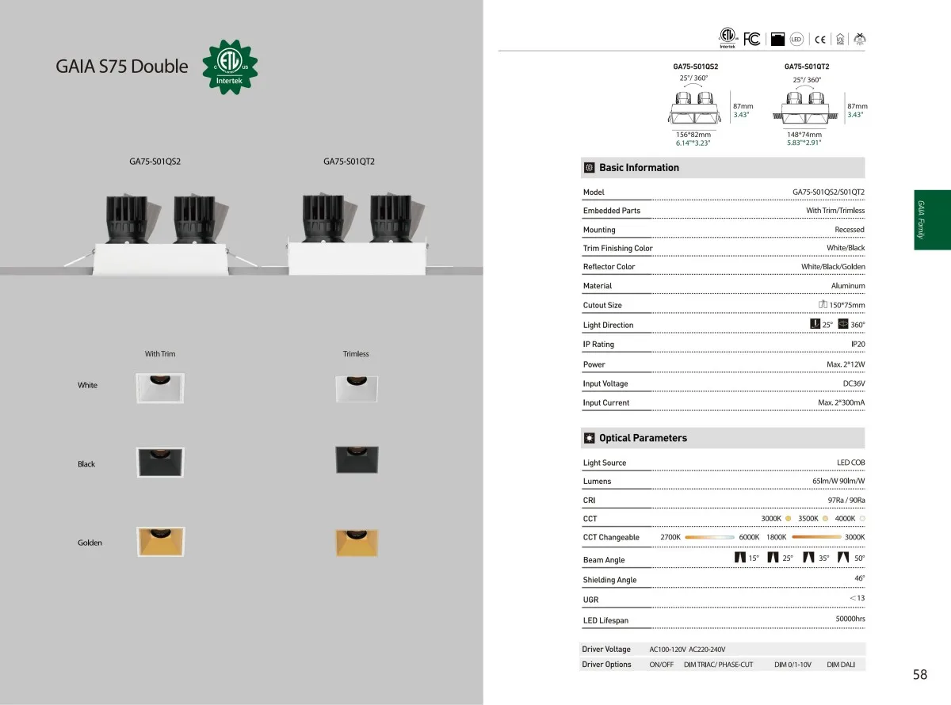Image resolution: width=951 pixels, height=705 pixels.
Task: Click the Trimless column label
Action: click(x=356, y=354)
